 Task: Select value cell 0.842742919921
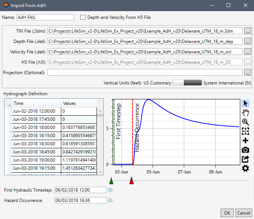coord(79,152)
